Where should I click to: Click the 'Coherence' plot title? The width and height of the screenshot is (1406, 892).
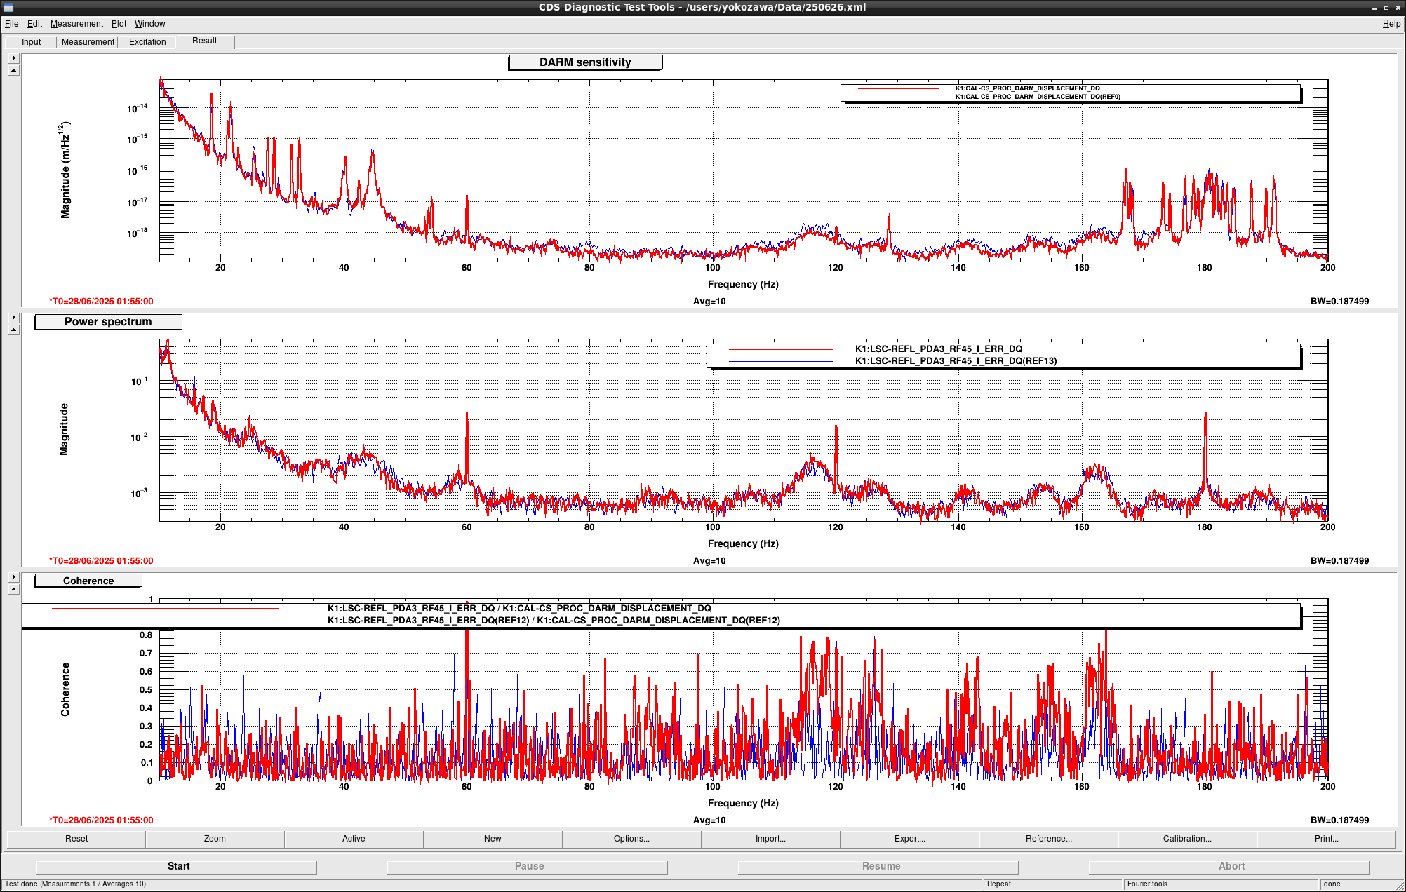pos(88,581)
